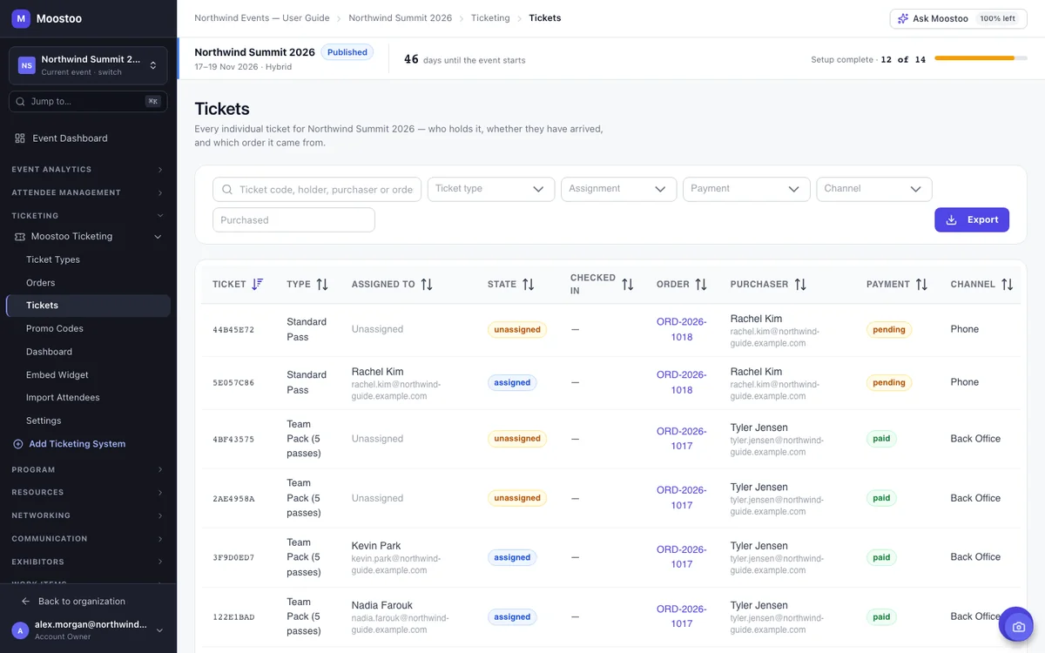Screen dimensions: 1045x653
Task: Go to Northwind Events User Guide breadcrumb
Action: click(x=262, y=18)
